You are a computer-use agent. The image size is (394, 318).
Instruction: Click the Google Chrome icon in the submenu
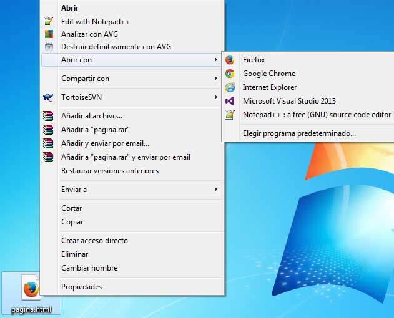(230, 74)
